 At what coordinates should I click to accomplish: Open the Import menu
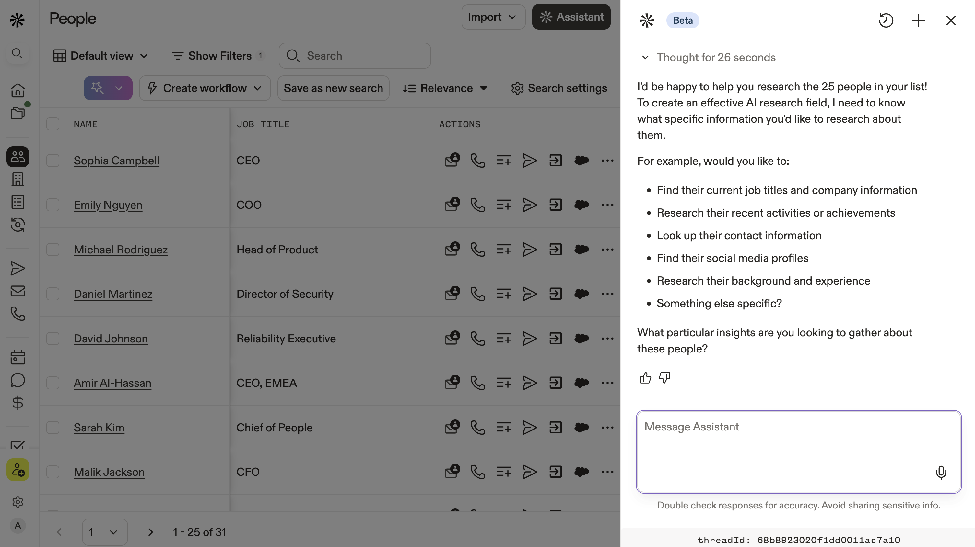point(493,17)
